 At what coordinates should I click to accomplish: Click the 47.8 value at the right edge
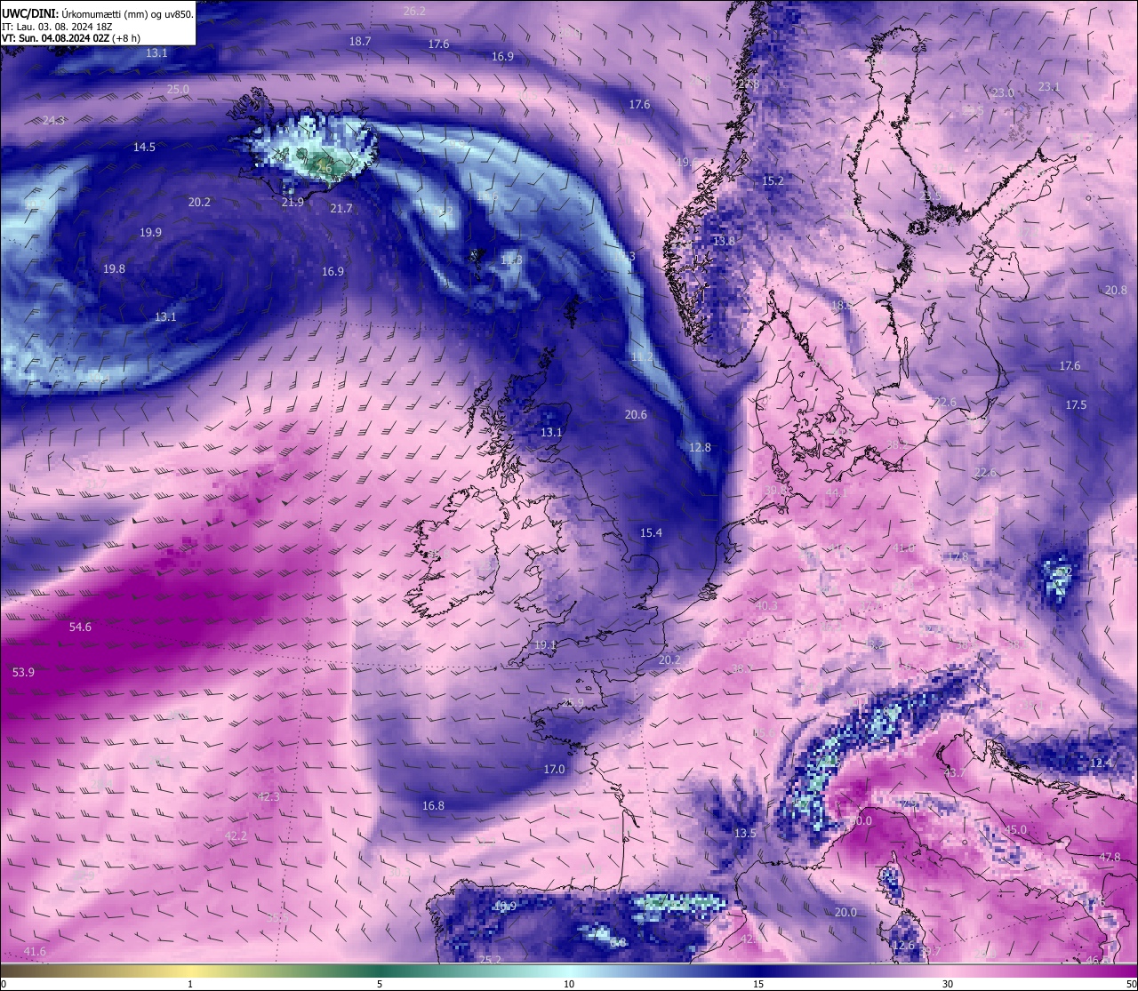pyautogui.click(x=1110, y=857)
